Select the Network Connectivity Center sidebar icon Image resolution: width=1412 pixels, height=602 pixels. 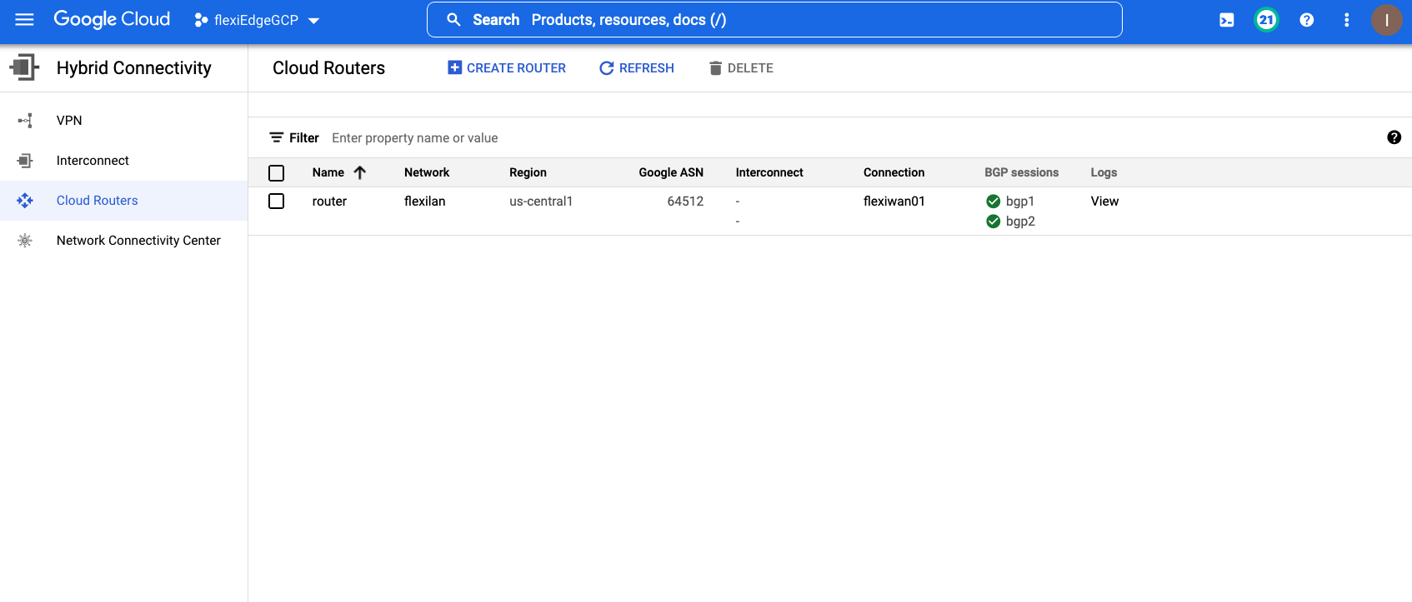pyautogui.click(x=25, y=241)
